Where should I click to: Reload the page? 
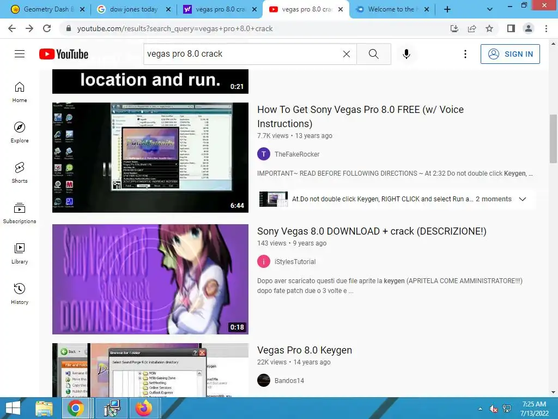pyautogui.click(x=47, y=28)
